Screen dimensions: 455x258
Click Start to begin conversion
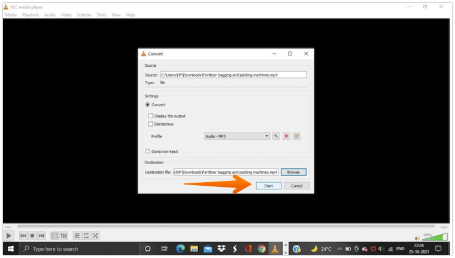click(x=268, y=186)
